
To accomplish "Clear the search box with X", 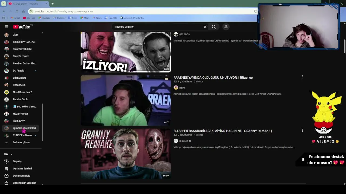I will (x=205, y=27).
